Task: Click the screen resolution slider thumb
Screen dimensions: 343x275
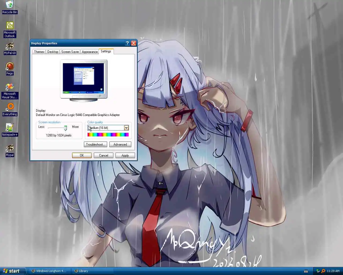Action: pyautogui.click(x=65, y=128)
